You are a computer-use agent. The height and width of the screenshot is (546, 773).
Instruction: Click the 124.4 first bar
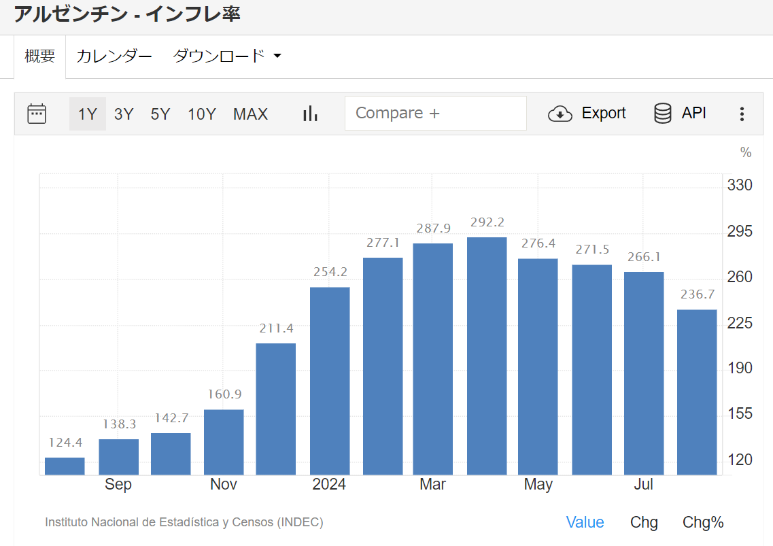pyautogui.click(x=65, y=466)
